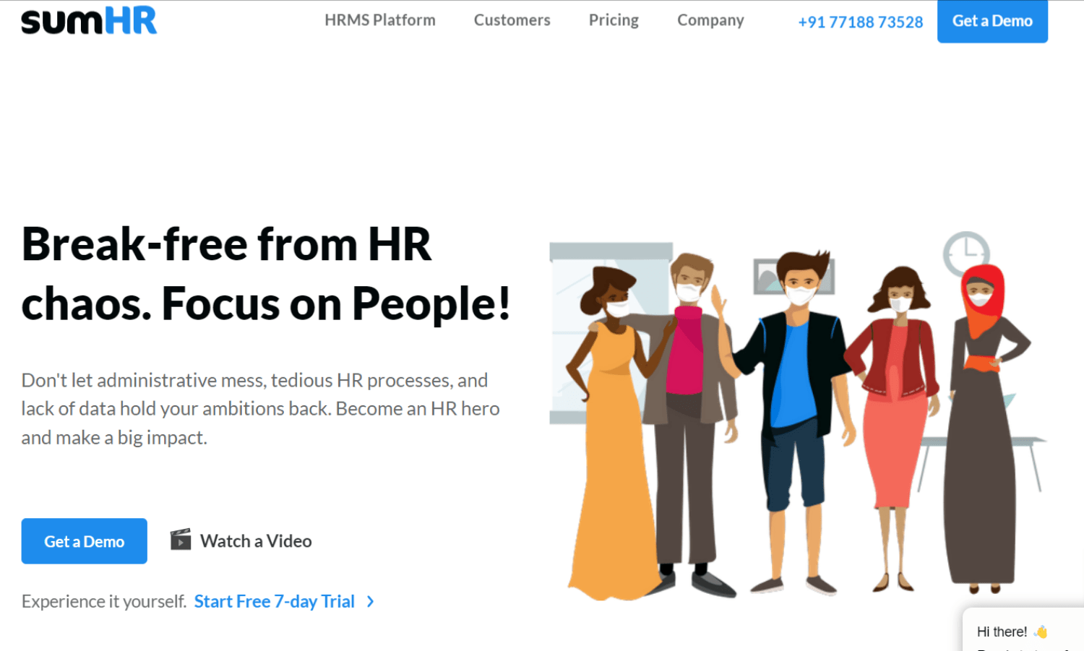Click the wall clock in the illustration

tap(965, 251)
